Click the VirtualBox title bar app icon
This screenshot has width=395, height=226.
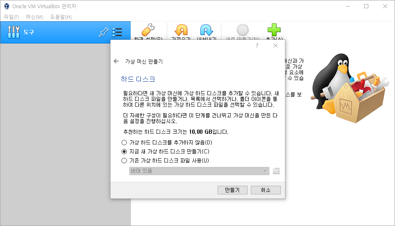[x=7, y=6]
